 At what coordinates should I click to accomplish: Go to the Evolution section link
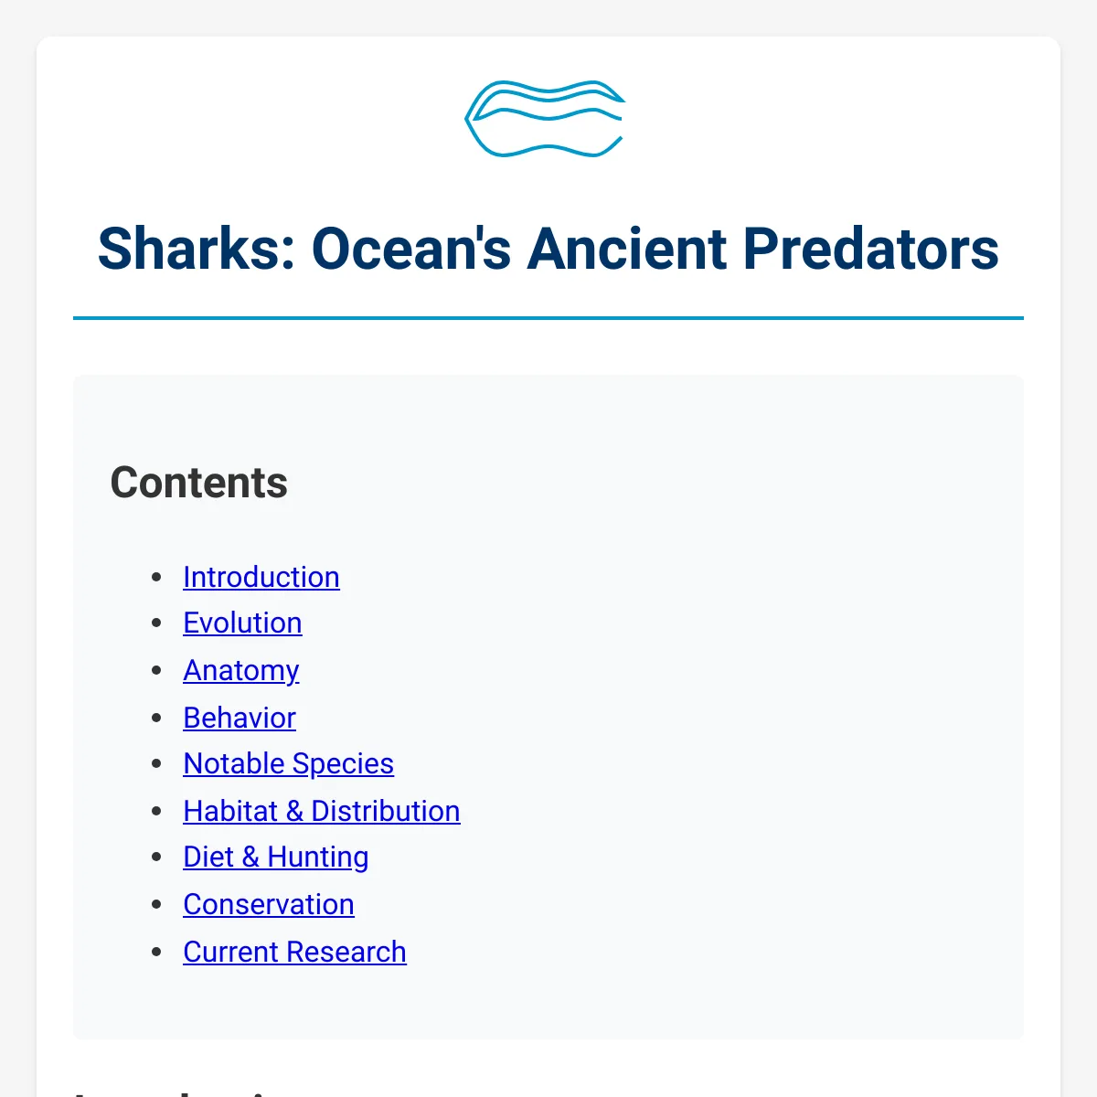[242, 623]
